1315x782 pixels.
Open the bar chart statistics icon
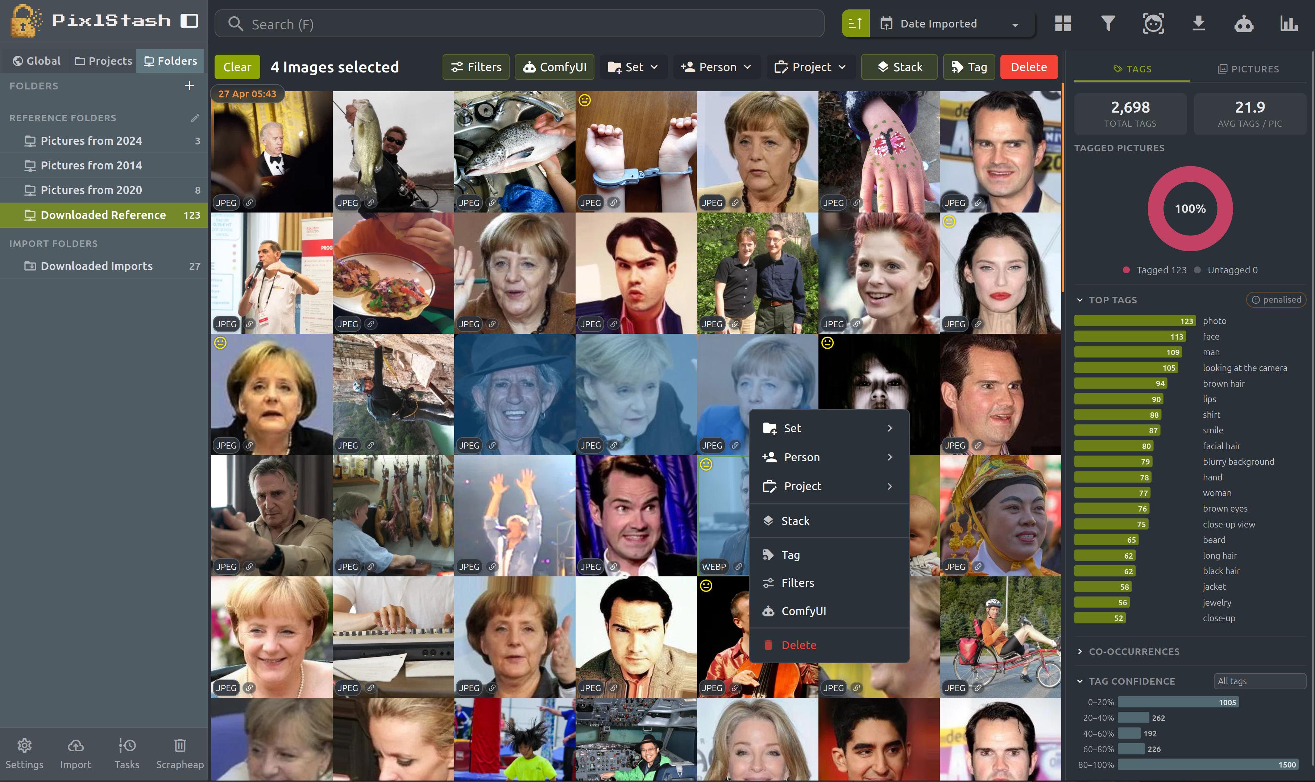(1289, 24)
